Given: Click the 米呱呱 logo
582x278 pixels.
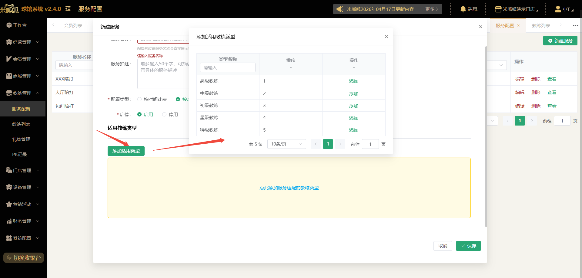Looking at the screenshot, I should (x=9, y=9).
